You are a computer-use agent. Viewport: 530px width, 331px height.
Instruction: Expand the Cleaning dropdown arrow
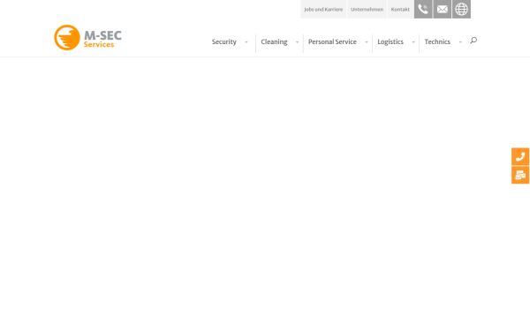297,42
